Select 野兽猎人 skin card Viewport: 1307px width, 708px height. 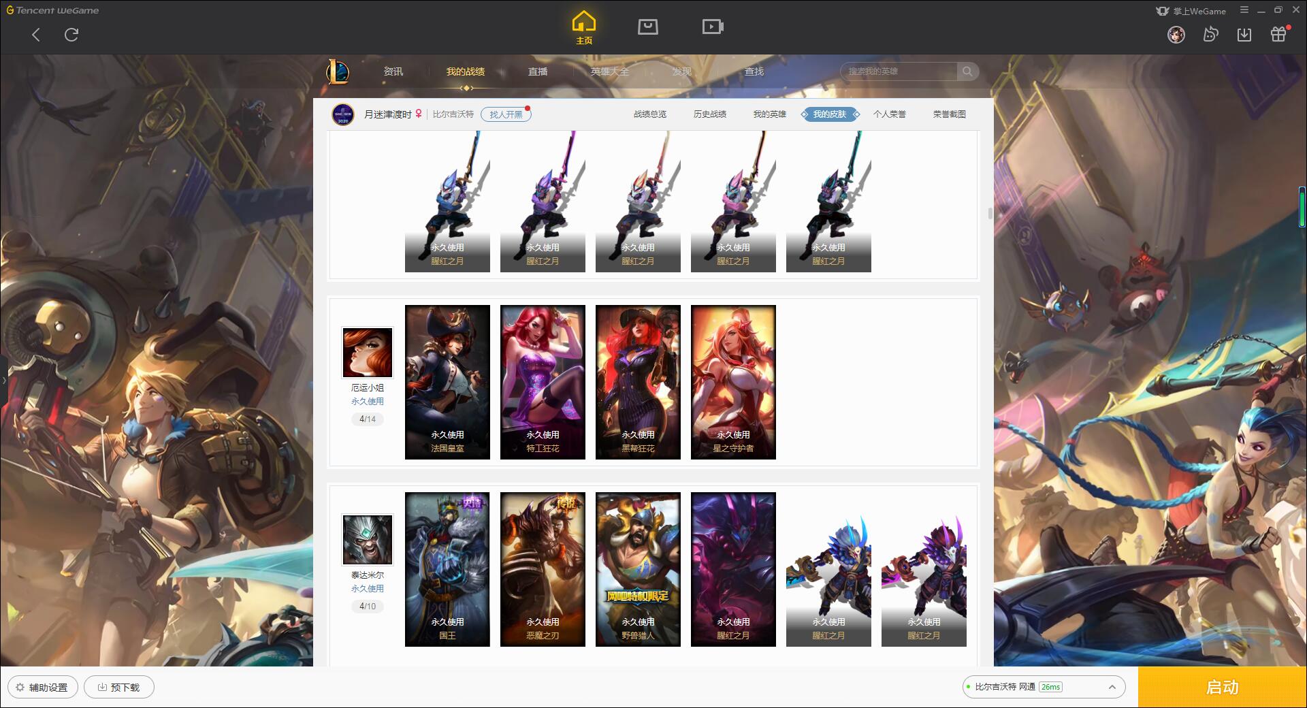(638, 569)
